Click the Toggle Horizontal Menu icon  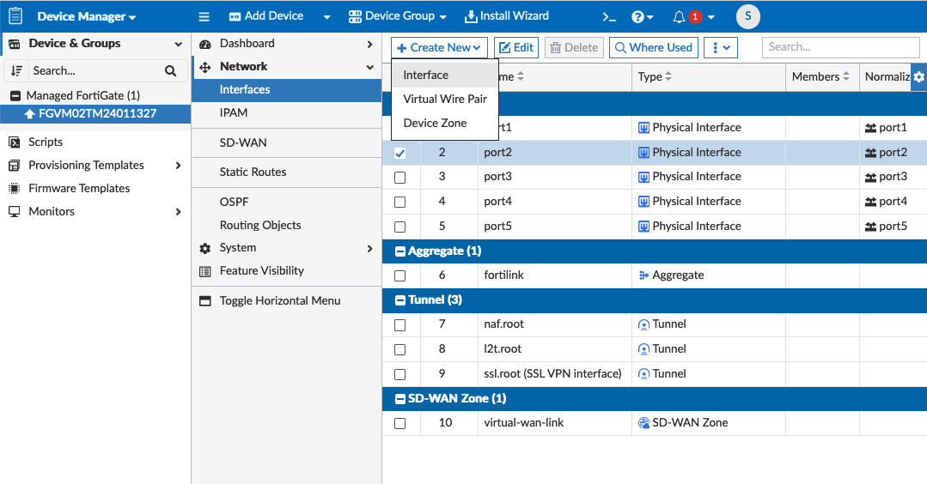(205, 301)
